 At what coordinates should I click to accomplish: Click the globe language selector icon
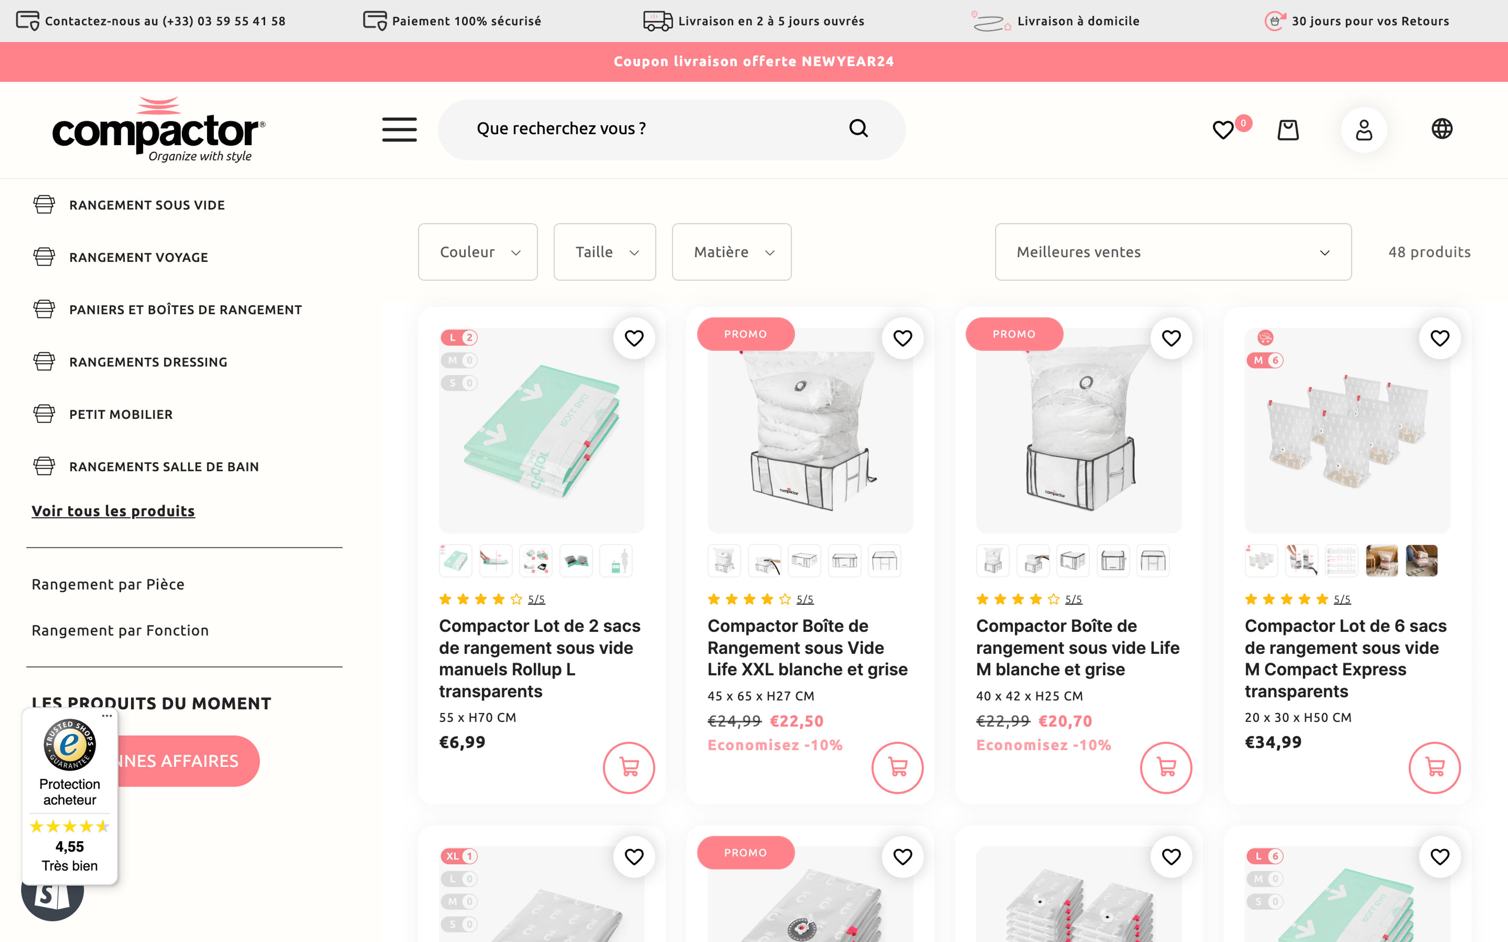[x=1441, y=129]
